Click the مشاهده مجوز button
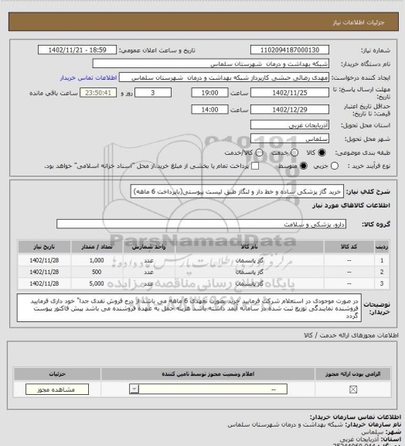 click(x=57, y=389)
